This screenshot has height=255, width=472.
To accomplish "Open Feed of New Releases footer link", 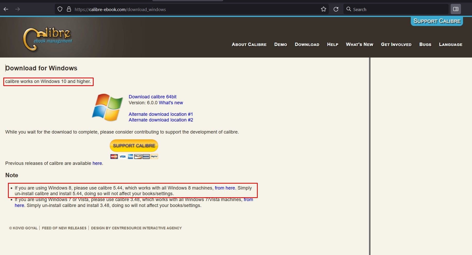I will coord(64,228).
